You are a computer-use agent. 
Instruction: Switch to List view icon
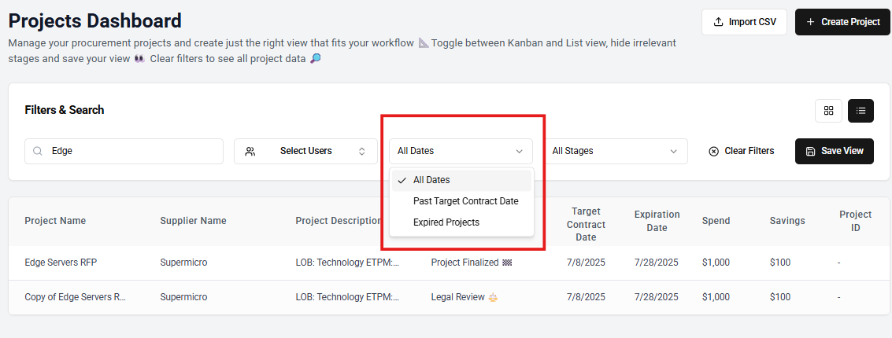pyautogui.click(x=861, y=111)
